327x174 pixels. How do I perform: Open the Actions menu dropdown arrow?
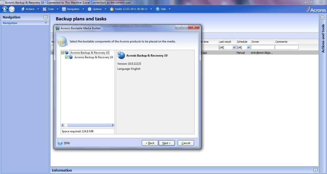pos(38,9)
